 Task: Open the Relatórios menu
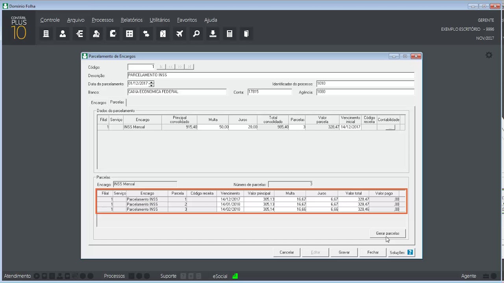click(132, 20)
